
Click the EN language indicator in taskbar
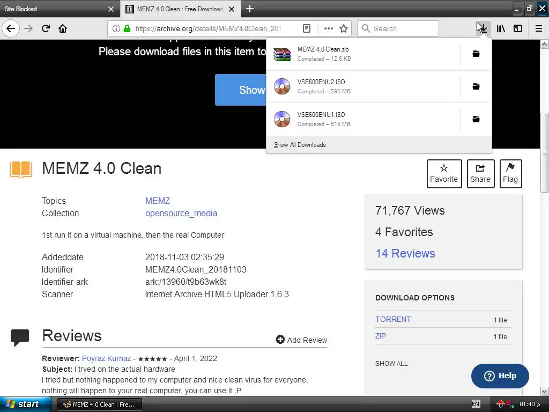click(x=476, y=404)
